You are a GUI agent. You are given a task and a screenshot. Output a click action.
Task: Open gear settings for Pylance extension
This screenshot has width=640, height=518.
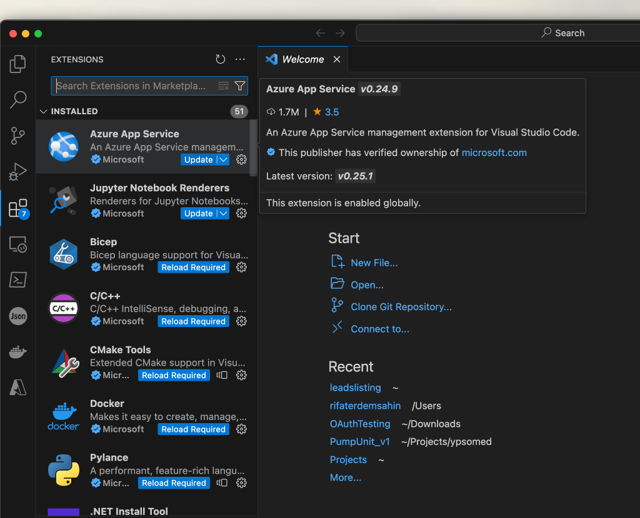[x=241, y=483]
